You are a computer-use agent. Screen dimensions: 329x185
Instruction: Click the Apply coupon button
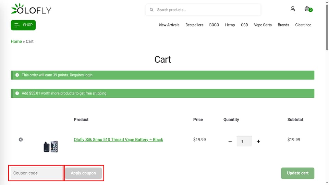click(x=83, y=173)
